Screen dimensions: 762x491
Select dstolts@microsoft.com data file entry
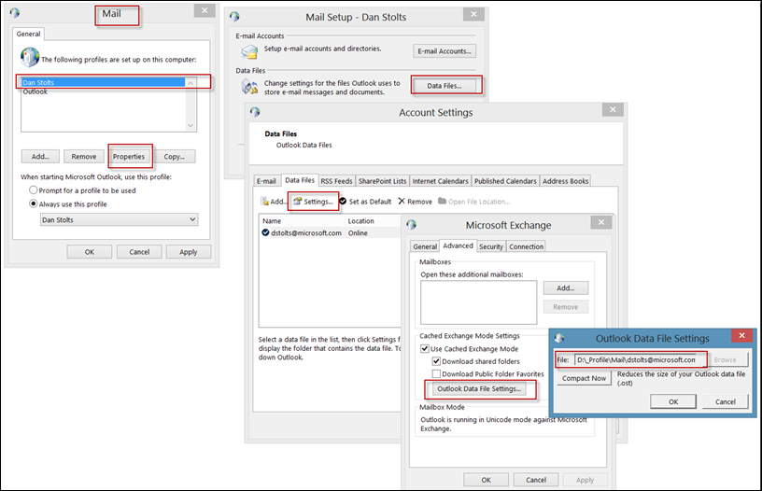tap(307, 233)
